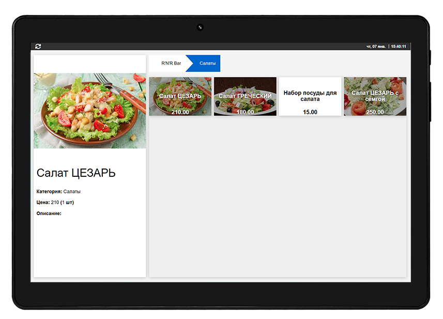
Task: Click the Салат ЦЕЗАРЬ heading in details
Action: click(x=76, y=173)
